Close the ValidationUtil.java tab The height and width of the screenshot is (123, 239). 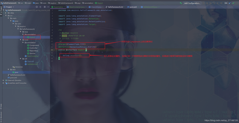coord(159,7)
